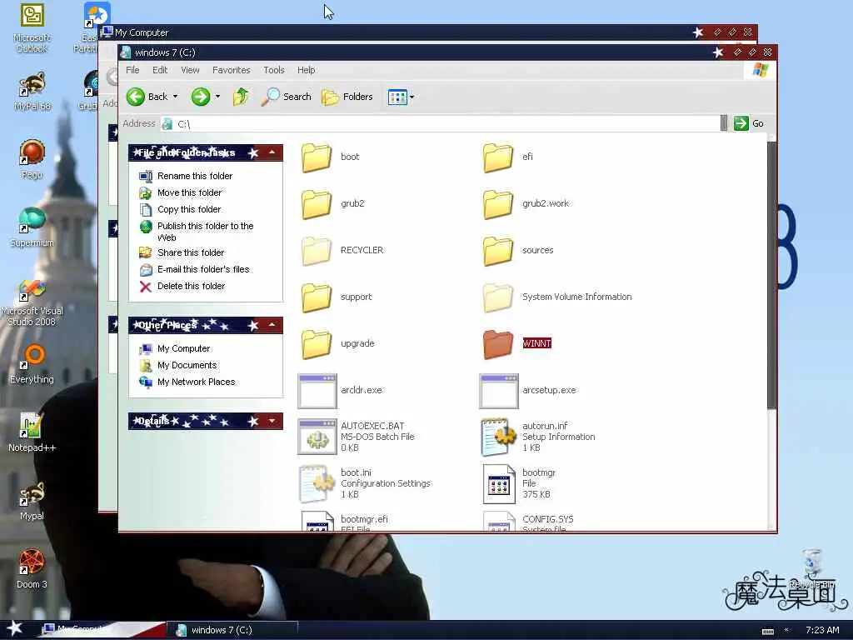Image resolution: width=853 pixels, height=640 pixels.
Task: Click the vertical scrollbar in file list
Action: 771,275
